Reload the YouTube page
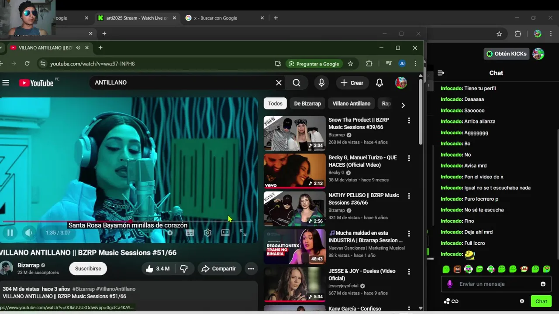Viewport: 559px width, 314px height. (x=27, y=64)
